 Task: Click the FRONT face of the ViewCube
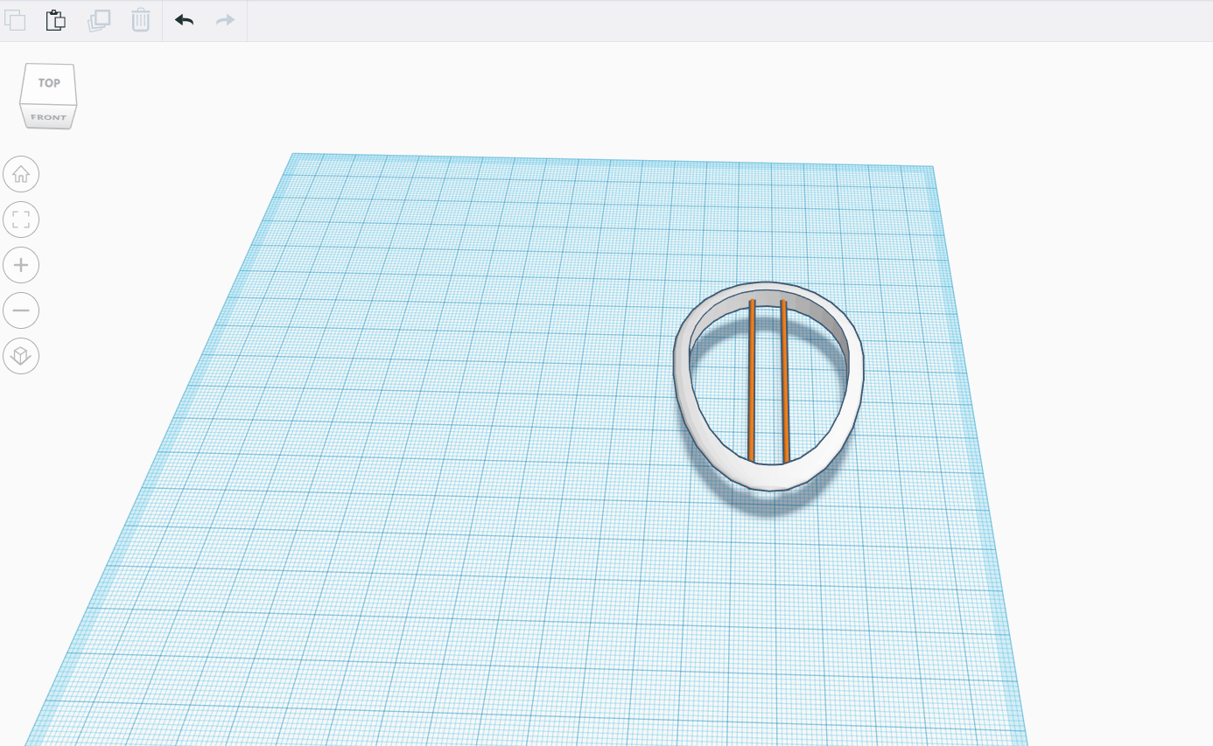click(x=50, y=115)
